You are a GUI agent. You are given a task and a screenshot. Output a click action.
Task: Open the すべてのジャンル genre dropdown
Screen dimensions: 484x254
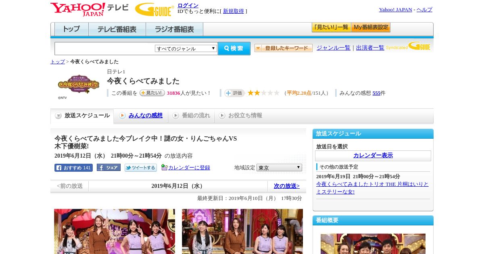tap(186, 48)
